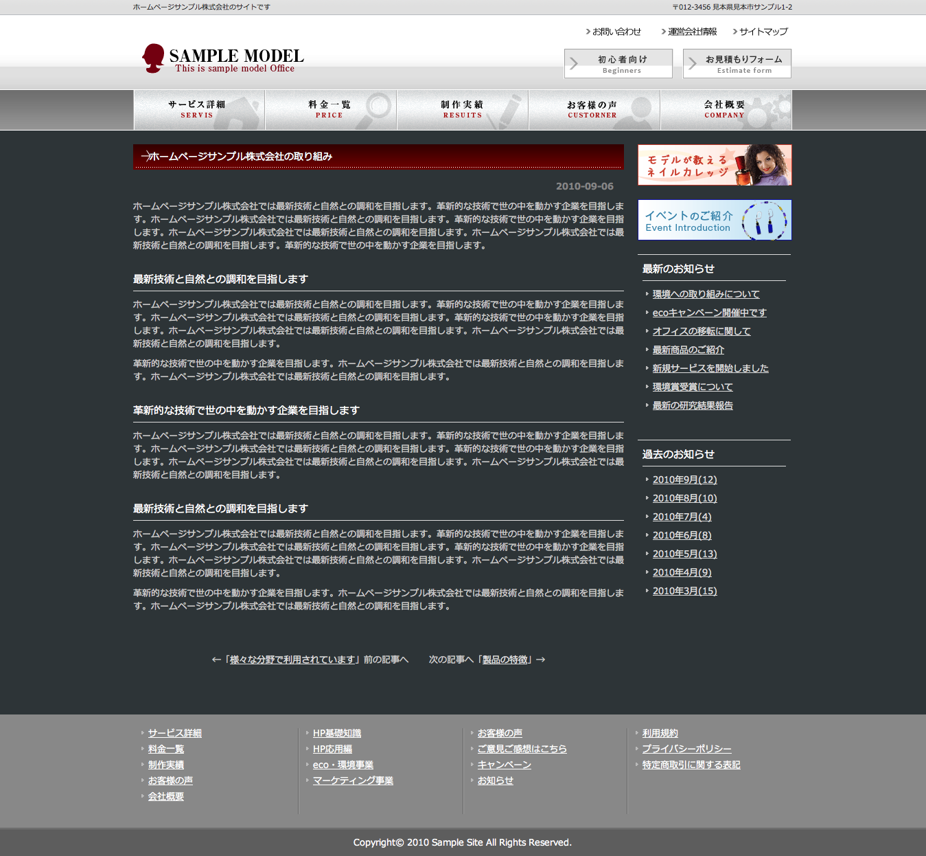Image resolution: width=926 pixels, height=856 pixels.
Task: Click the お問い合わせ header link
Action: click(x=616, y=32)
